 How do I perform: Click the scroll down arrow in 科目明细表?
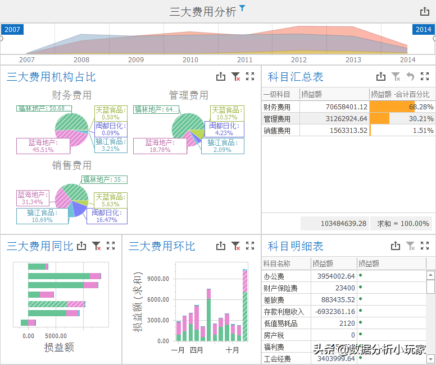point(430,358)
